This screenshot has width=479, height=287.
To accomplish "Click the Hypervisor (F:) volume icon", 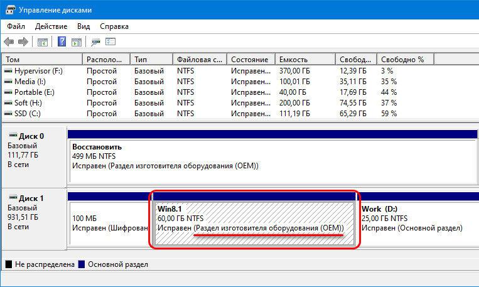I will (x=8, y=71).
